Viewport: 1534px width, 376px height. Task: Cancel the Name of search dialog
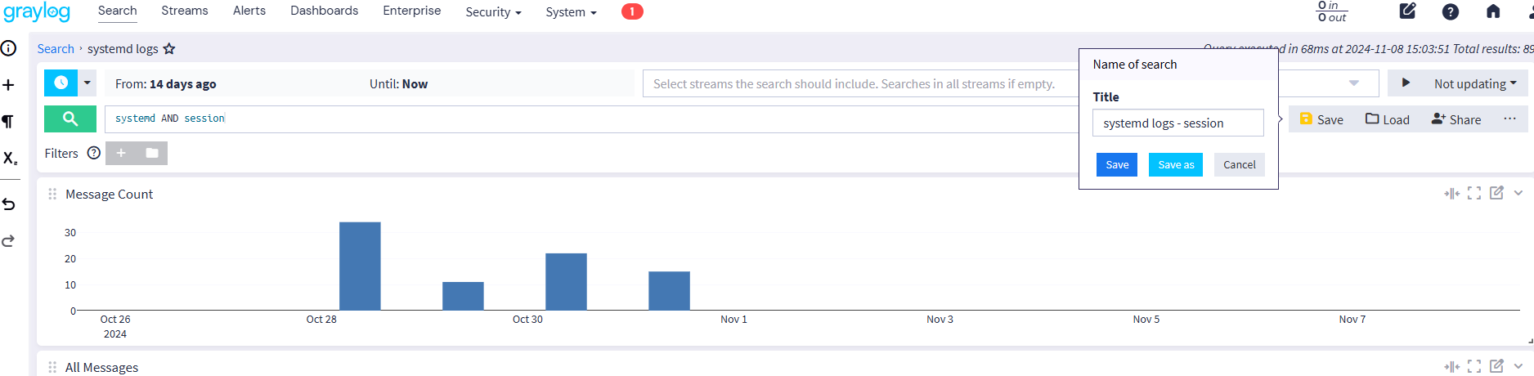point(1239,164)
